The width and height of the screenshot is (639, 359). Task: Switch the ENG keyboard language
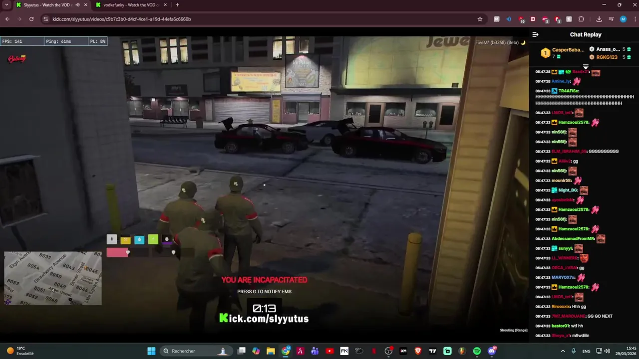coord(586,351)
